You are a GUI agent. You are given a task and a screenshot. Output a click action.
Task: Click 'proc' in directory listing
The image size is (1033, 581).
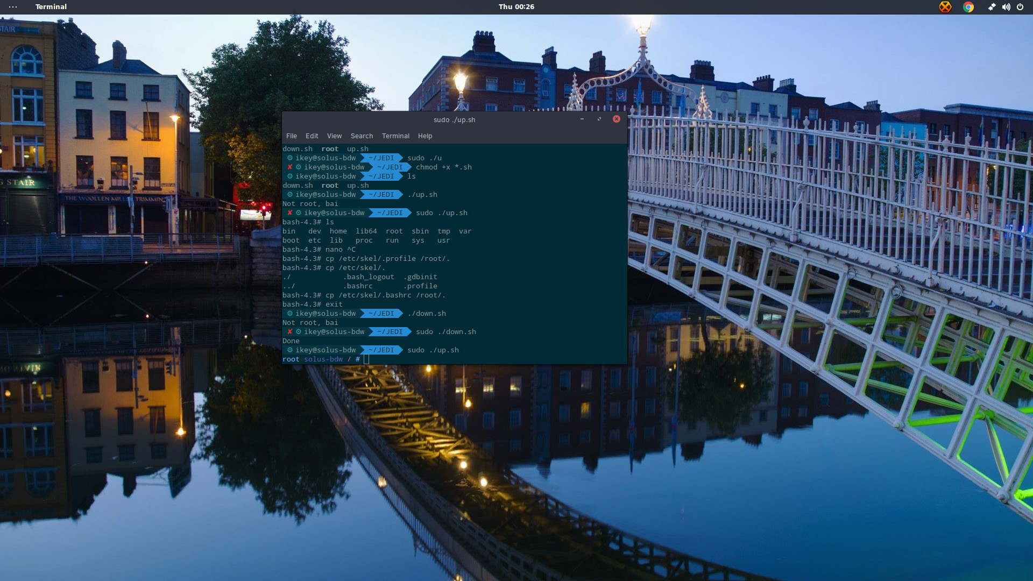pos(364,240)
